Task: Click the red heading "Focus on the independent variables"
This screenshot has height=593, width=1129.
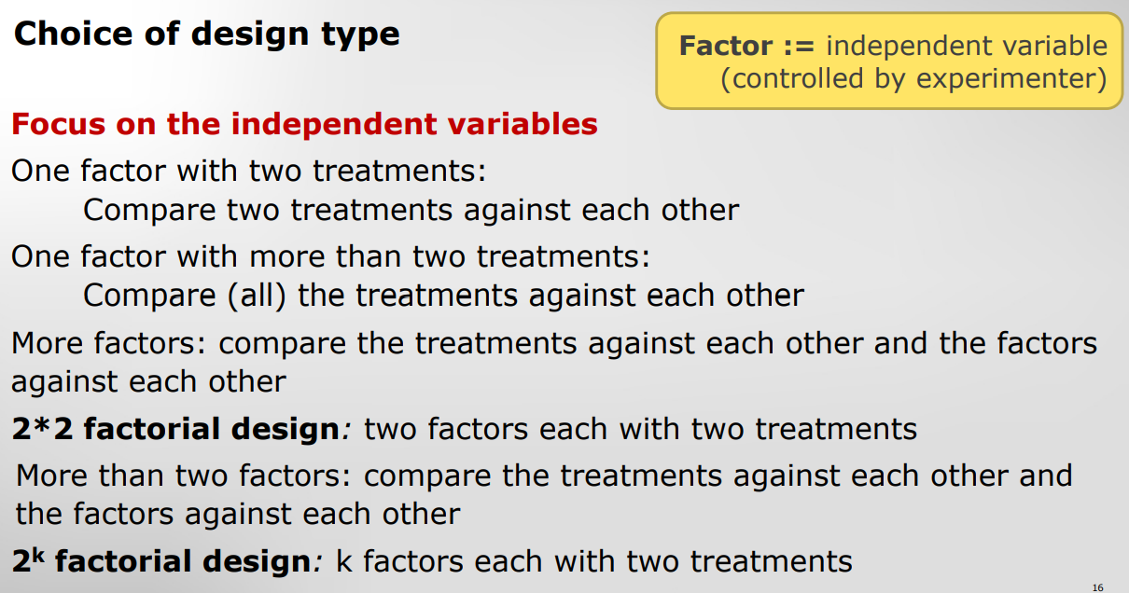Action: [x=304, y=124]
